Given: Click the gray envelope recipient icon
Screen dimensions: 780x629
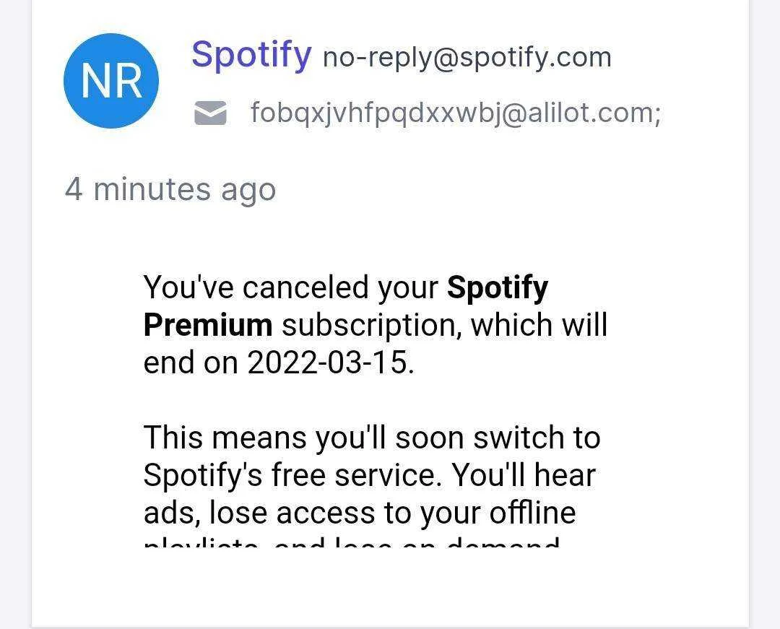Looking at the screenshot, I should [210, 113].
